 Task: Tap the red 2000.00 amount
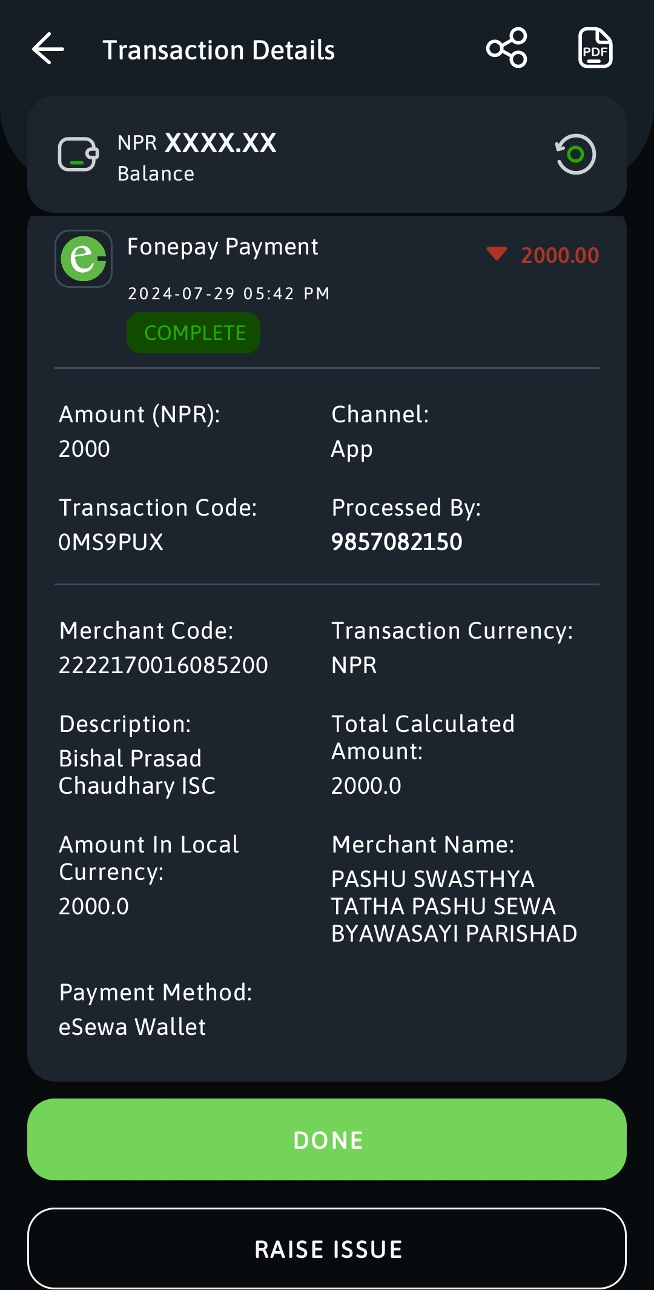click(x=560, y=255)
